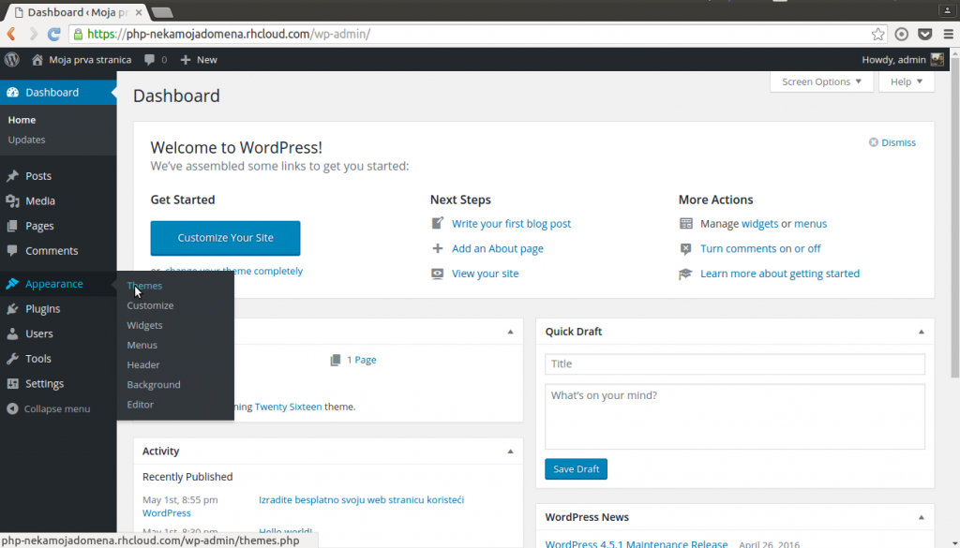Click the Plugins plug icon

(x=12, y=309)
